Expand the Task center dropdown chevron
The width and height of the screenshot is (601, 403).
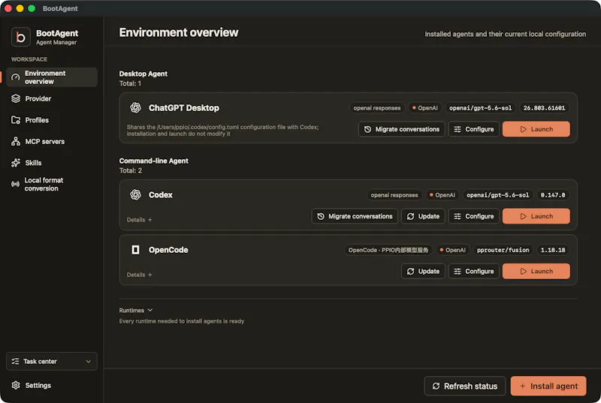pos(89,361)
